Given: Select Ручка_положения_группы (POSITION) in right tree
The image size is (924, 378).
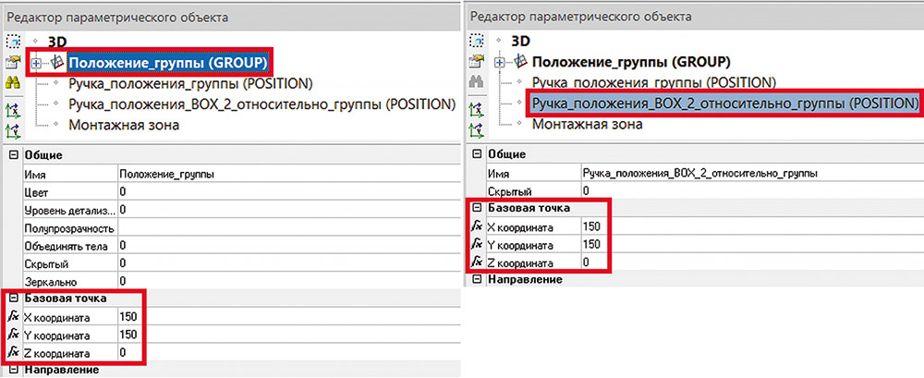Looking at the screenshot, I should 653,82.
